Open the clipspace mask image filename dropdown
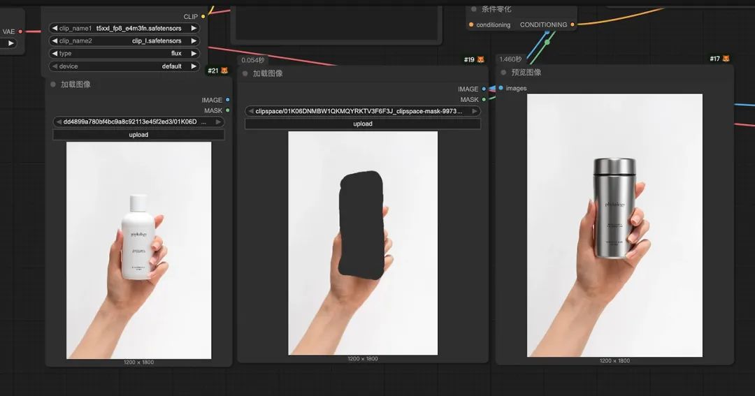The width and height of the screenshot is (755, 396). point(363,111)
